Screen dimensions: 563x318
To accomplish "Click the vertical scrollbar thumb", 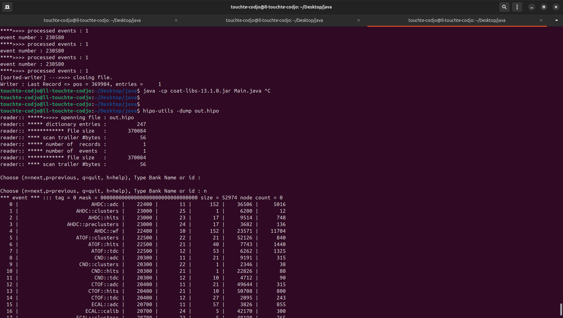I will (561, 310).
